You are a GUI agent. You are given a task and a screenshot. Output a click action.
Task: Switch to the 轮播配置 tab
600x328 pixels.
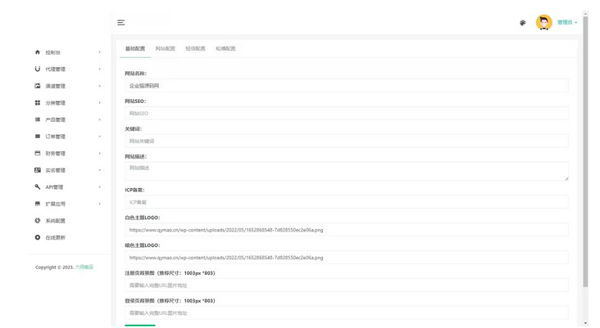click(x=225, y=49)
